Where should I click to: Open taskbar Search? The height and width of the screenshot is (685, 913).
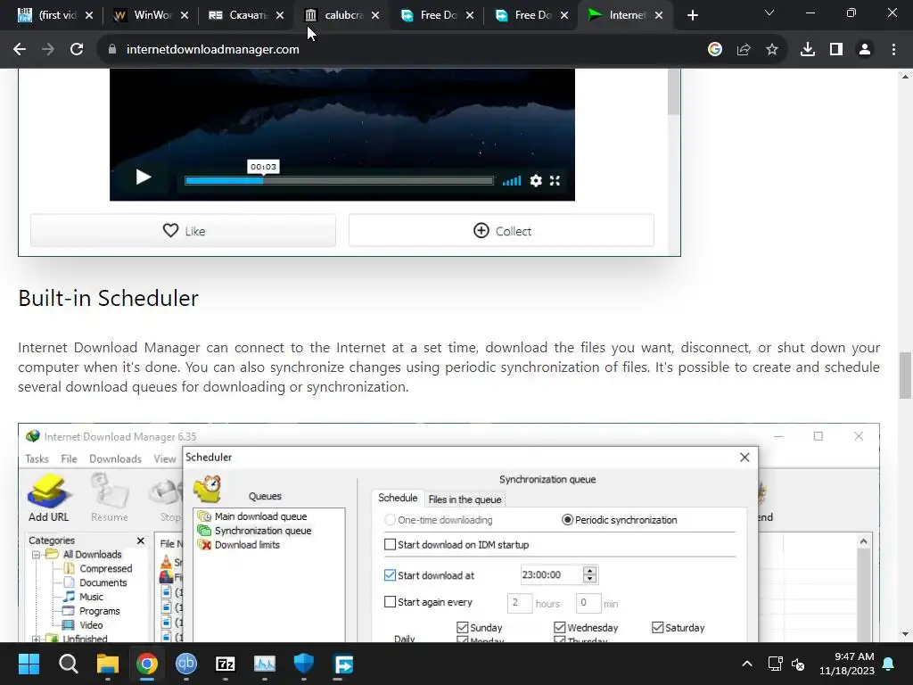(68, 664)
